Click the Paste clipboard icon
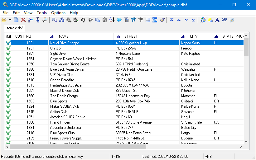This screenshot has height=160, width=256. 105,20
